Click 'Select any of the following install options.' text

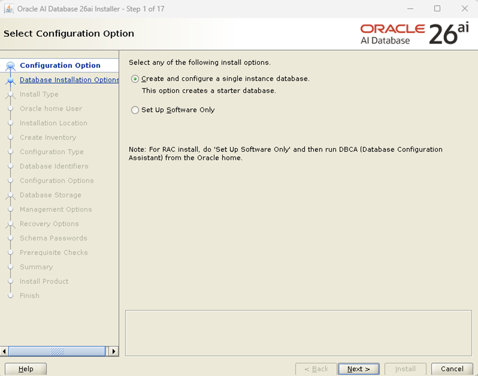[x=200, y=62]
